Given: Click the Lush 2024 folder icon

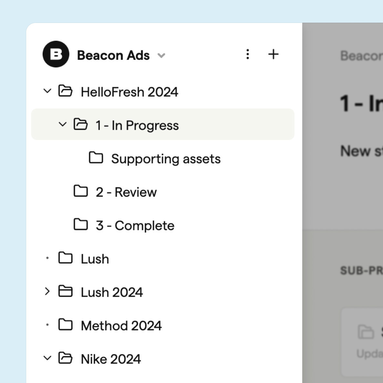Looking at the screenshot, I should click(65, 291).
